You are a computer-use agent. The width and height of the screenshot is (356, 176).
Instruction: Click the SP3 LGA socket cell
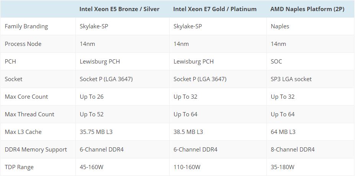(x=291, y=79)
